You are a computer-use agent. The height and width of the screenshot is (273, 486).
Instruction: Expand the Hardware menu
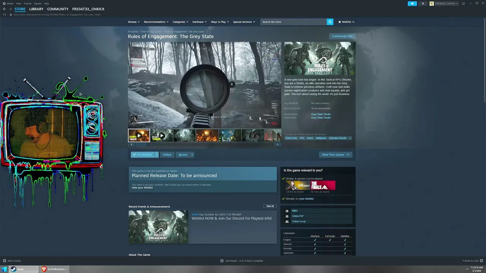(199, 22)
